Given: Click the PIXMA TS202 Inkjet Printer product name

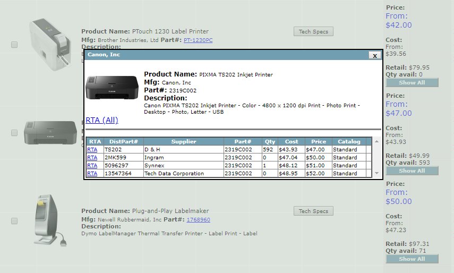Looking at the screenshot, I should [x=236, y=75].
